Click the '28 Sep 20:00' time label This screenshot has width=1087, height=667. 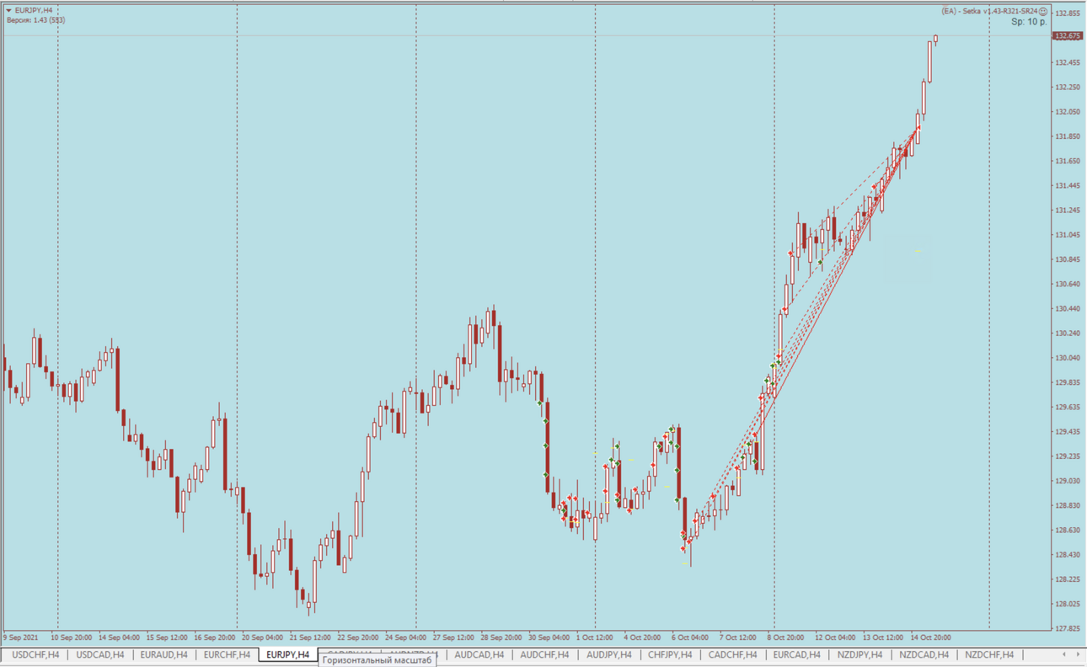(502, 638)
